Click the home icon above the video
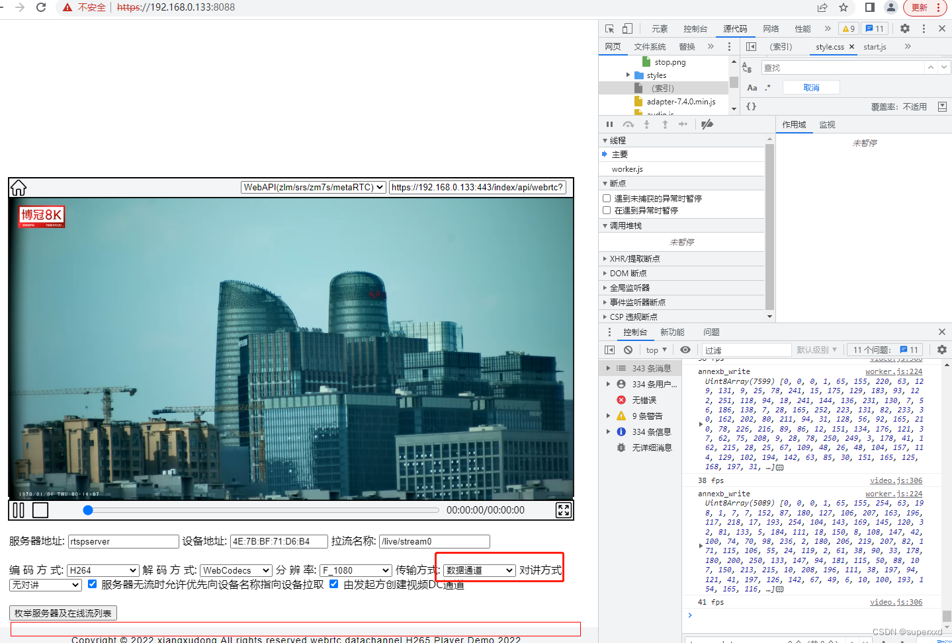 19,188
